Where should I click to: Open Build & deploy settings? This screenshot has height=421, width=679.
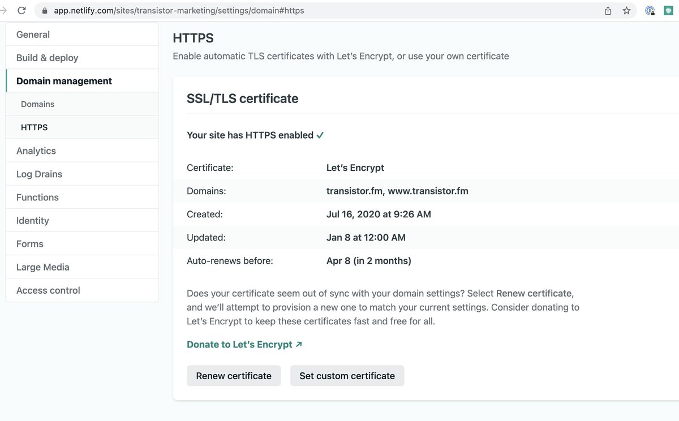pos(47,58)
